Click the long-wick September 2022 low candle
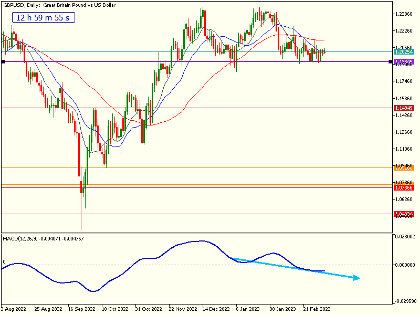 (x=81, y=210)
